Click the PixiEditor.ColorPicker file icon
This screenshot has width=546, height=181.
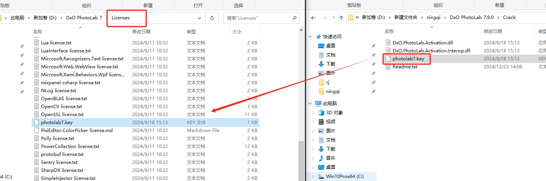[x=36, y=130]
